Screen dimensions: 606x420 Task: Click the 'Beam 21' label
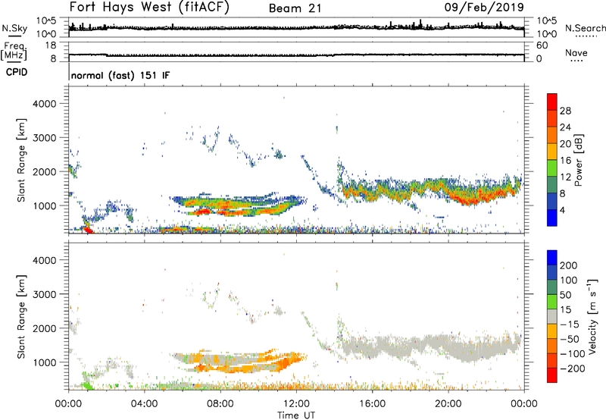tap(295, 8)
